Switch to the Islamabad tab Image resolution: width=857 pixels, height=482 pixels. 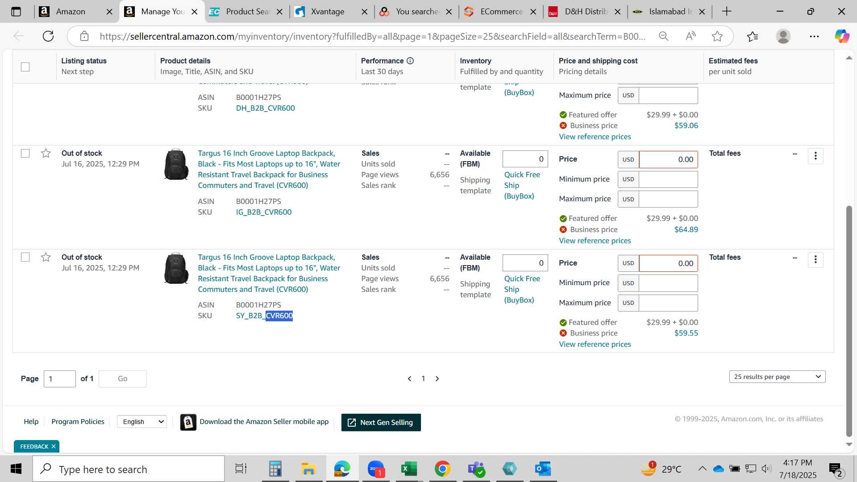click(670, 12)
